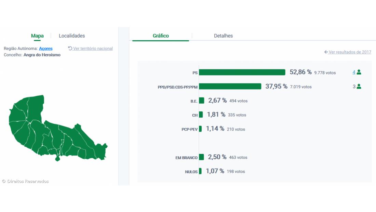Screen dimensions: 376x212
Task: Click the EM BRANCO results bar
Action: (x=201, y=157)
